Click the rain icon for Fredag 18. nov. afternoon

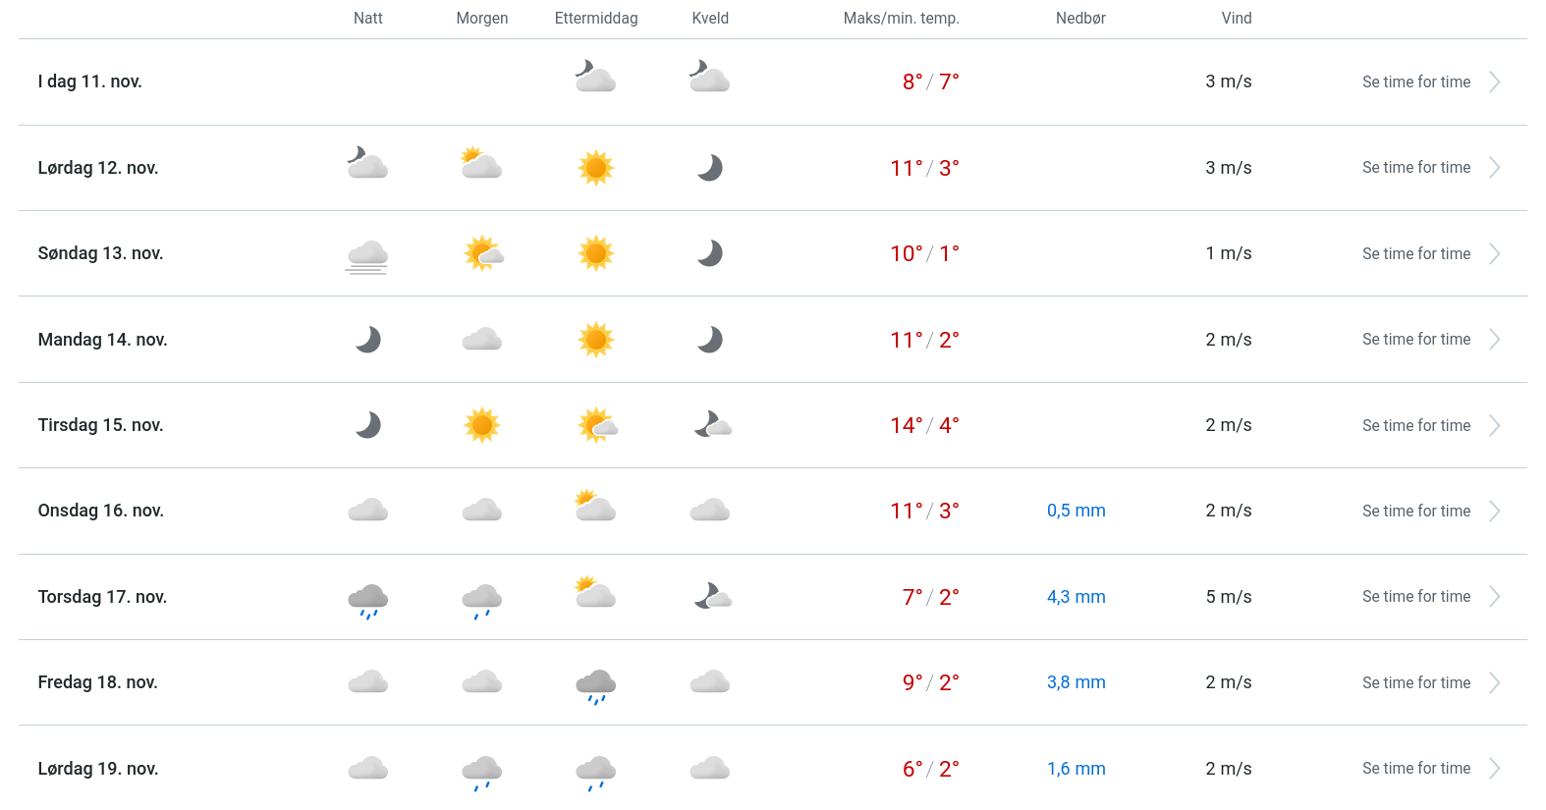click(x=596, y=685)
